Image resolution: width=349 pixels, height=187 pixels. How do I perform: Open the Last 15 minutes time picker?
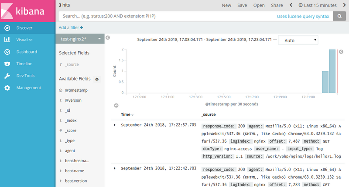click(318, 5)
